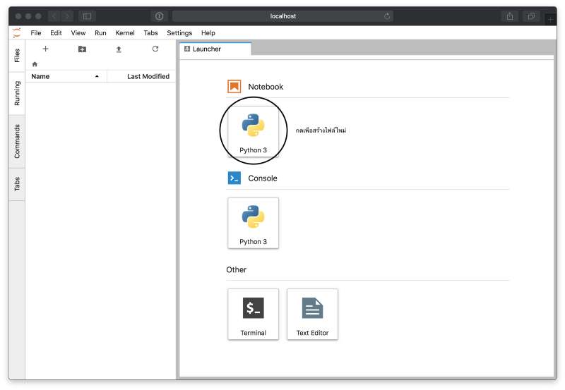
Task: Open the Safari privacy report icon
Action: (160, 16)
